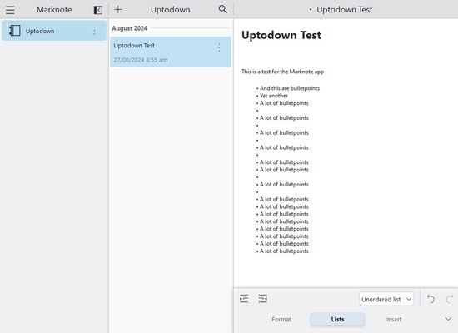Open note search with the magnifier icon
The image size is (458, 333).
pyautogui.click(x=222, y=9)
